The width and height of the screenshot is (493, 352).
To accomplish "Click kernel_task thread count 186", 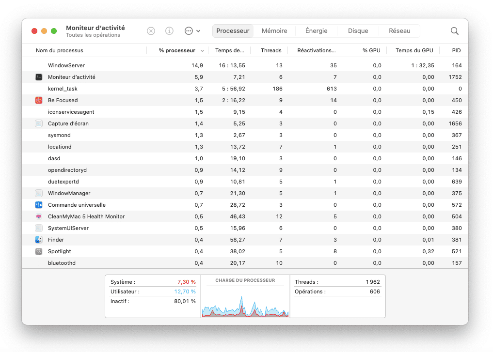I will [x=277, y=89].
